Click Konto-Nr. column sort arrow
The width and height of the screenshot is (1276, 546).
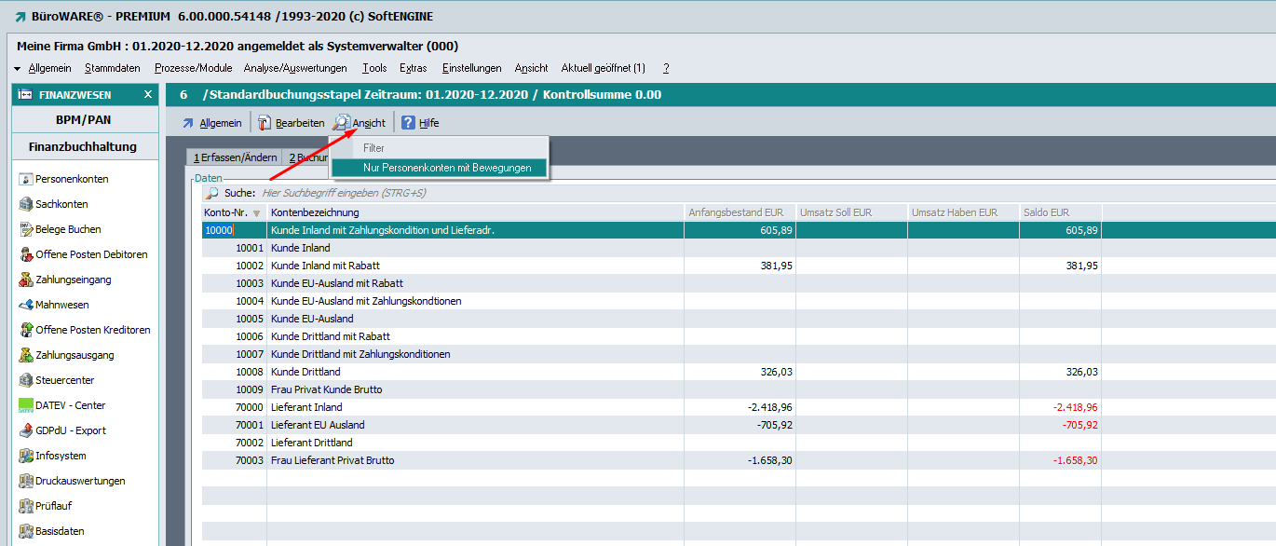point(257,213)
